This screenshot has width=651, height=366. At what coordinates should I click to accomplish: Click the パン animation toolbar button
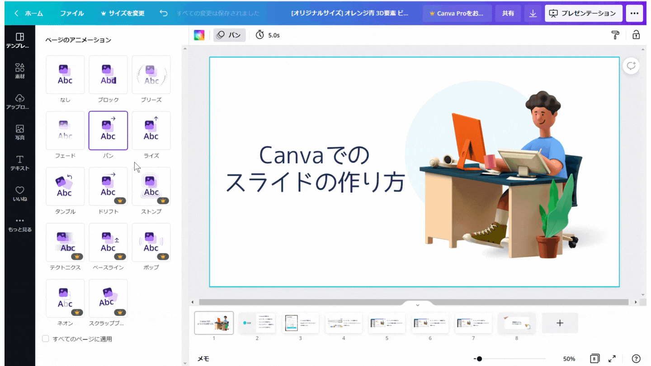tap(230, 35)
